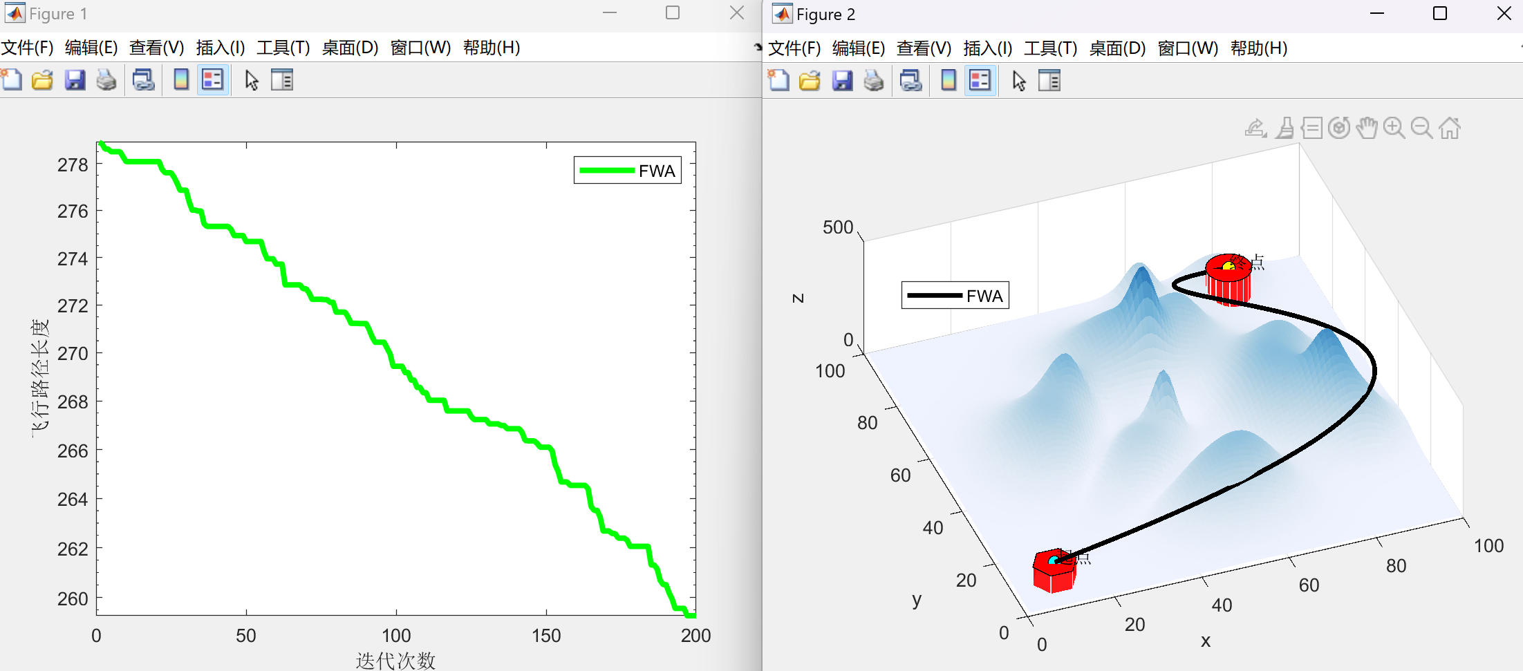
Task: Enable Rotate 3D mode on the axes toolbar
Action: pos(1339,128)
